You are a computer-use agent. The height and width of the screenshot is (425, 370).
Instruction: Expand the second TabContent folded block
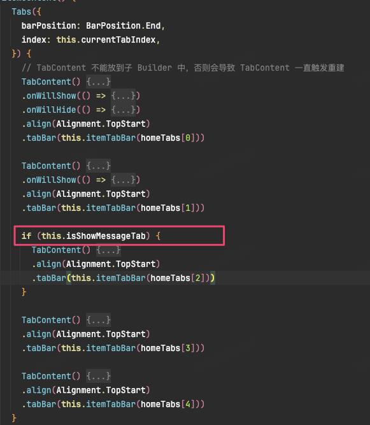click(98, 166)
